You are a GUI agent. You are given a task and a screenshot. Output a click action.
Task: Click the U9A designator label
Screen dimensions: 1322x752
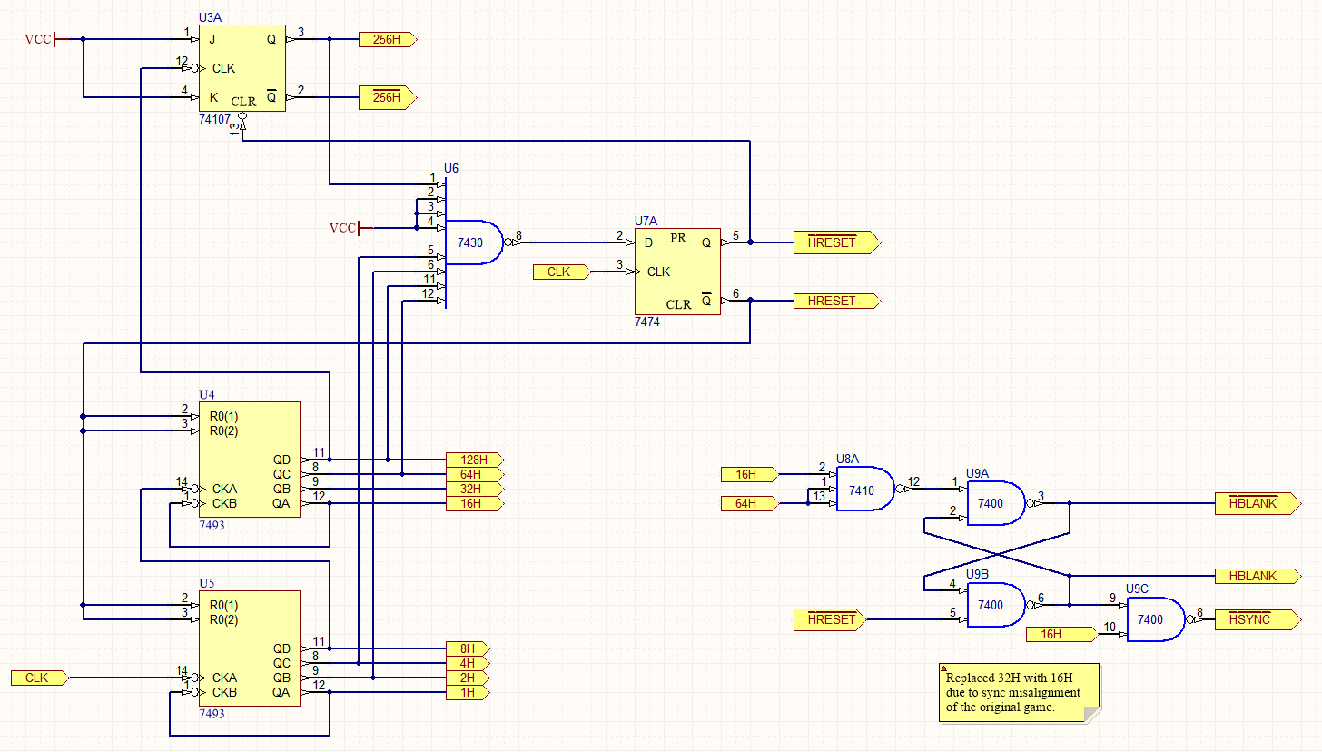(978, 474)
